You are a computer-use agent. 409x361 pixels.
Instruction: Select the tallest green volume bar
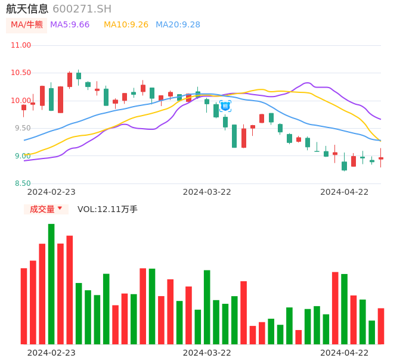pyautogui.click(x=51, y=284)
